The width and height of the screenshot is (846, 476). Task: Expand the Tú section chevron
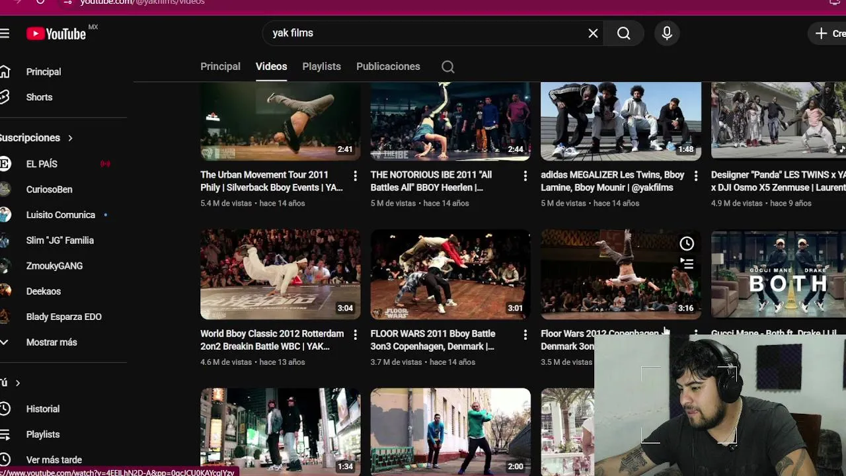(18, 383)
